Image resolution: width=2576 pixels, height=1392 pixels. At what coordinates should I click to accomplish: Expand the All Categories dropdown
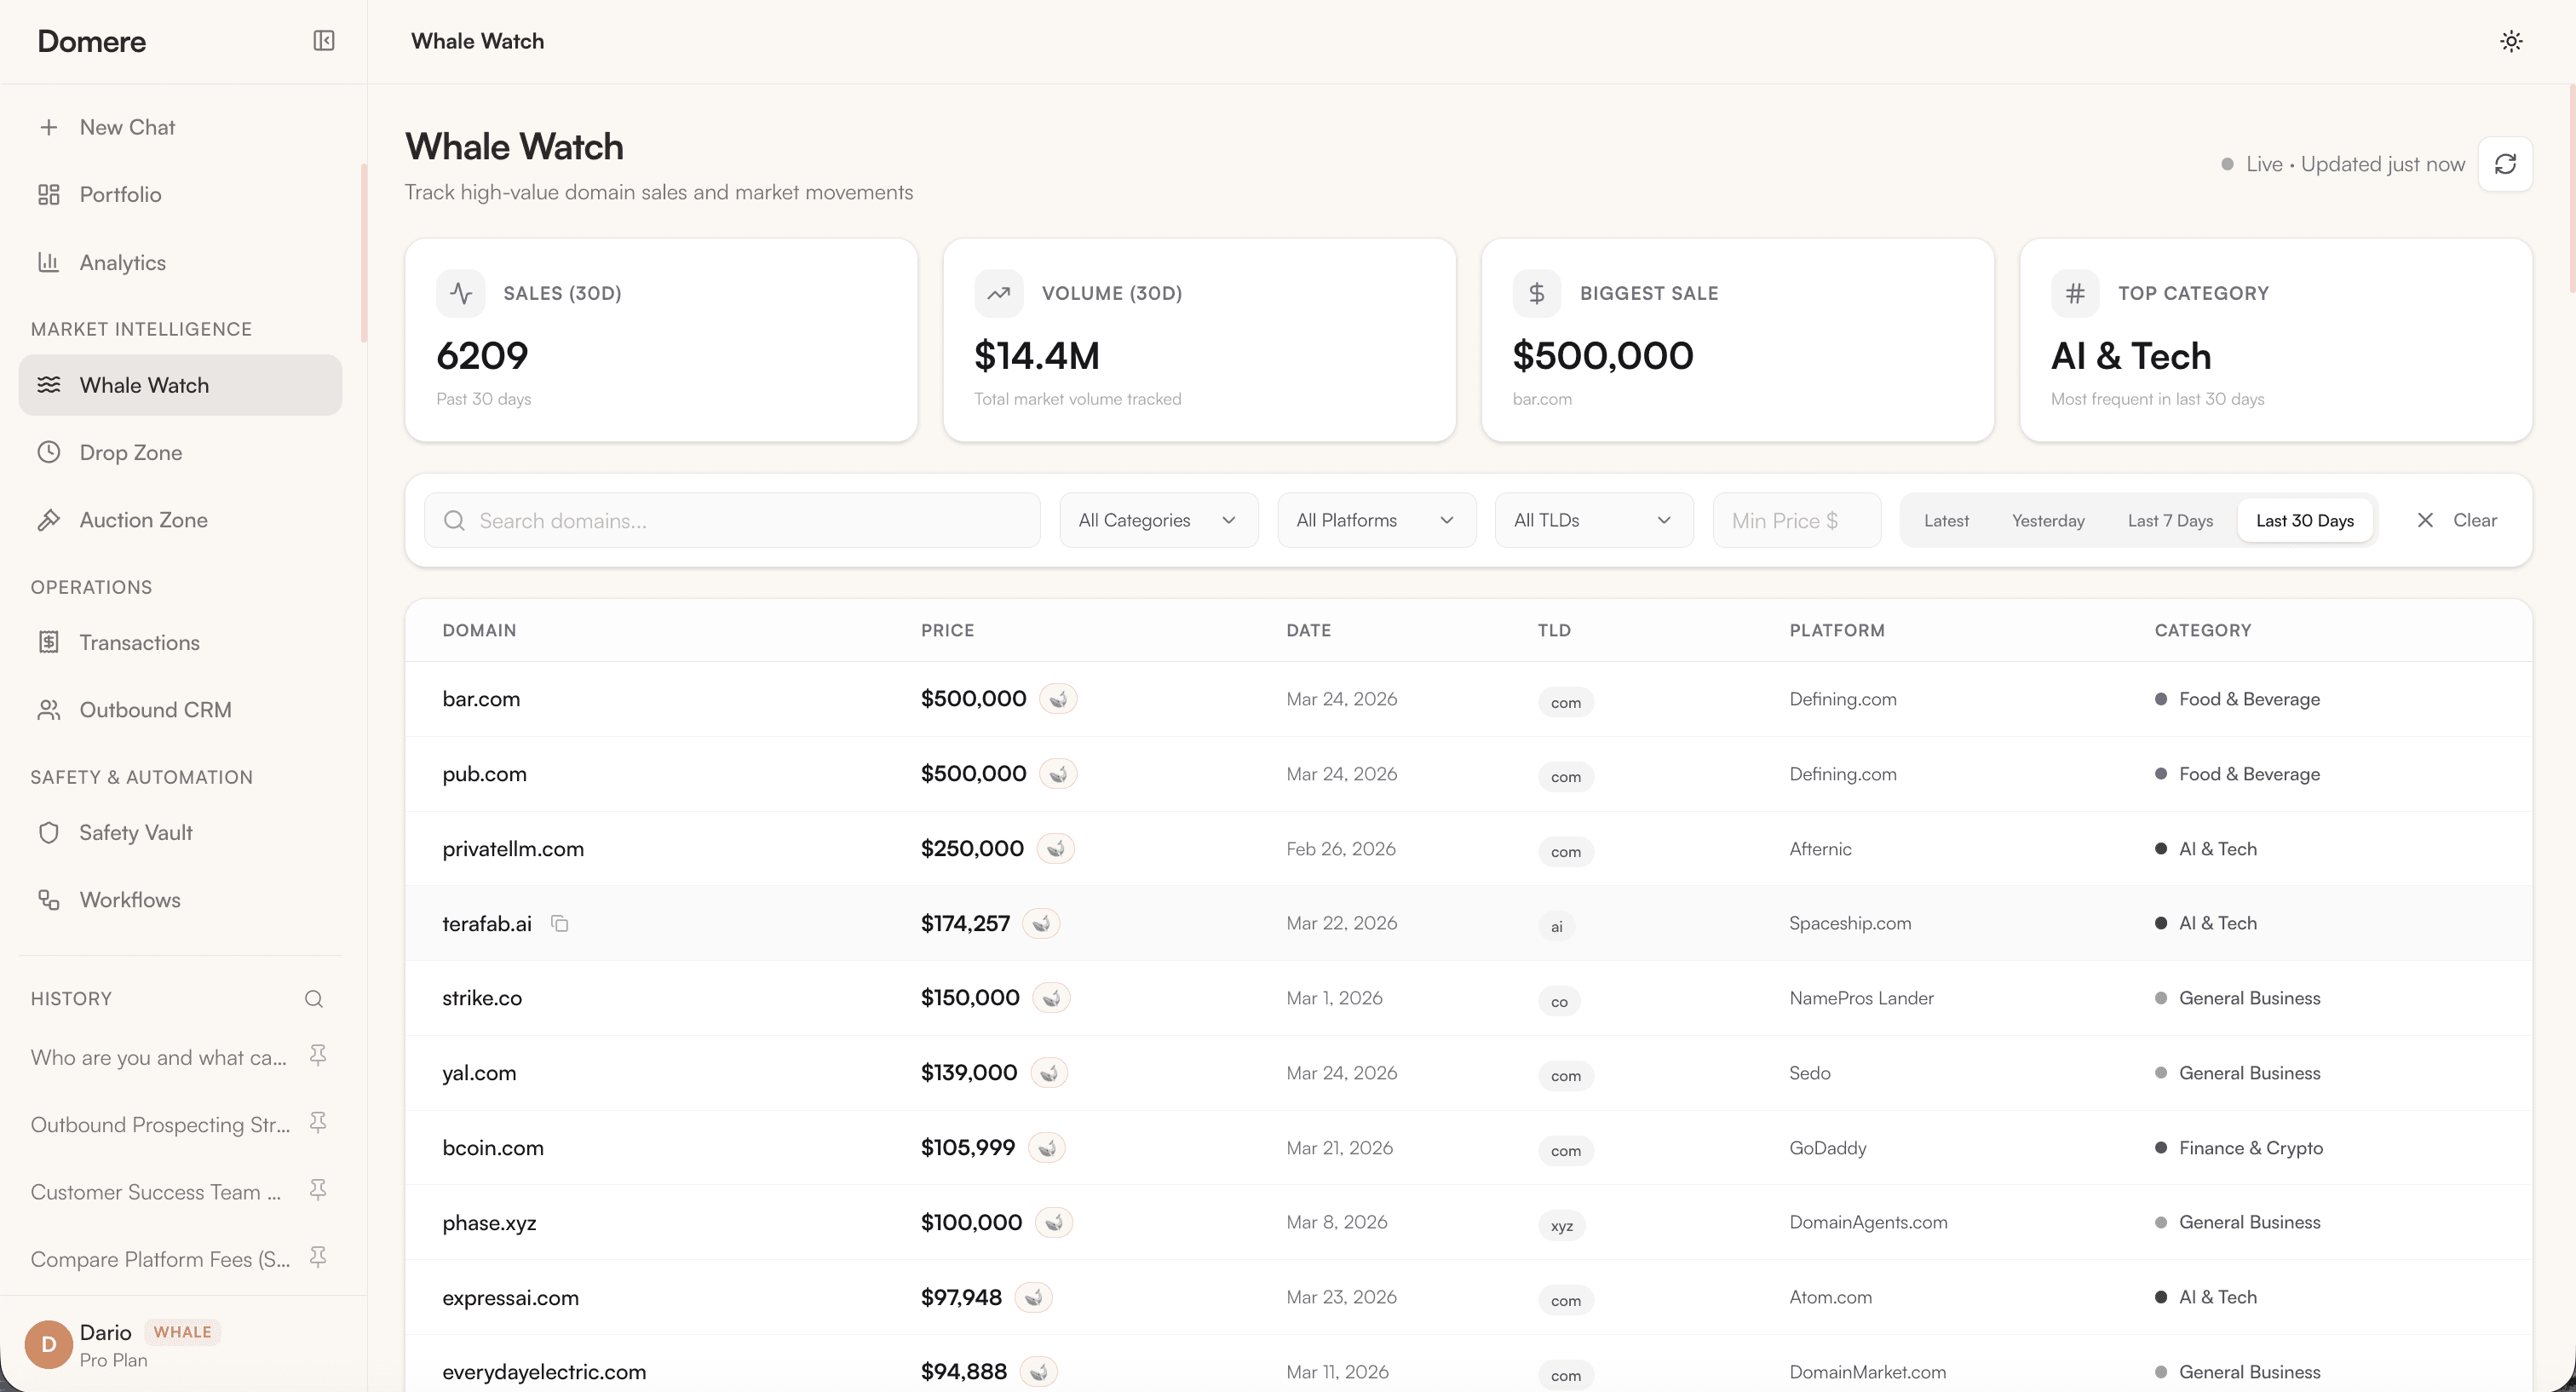pos(1157,520)
